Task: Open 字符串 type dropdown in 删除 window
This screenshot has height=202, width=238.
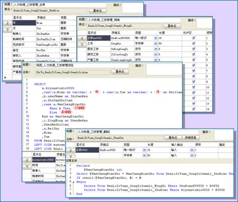Action: (x=144, y=155)
